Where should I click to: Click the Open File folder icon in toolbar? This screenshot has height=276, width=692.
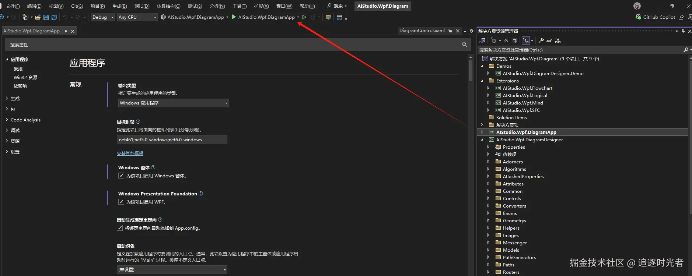pyautogui.click(x=38, y=17)
